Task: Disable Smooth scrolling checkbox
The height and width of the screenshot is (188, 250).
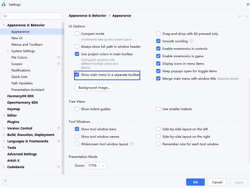Action: 158,41
